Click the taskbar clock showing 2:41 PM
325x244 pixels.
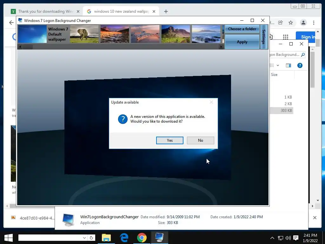coord(310,238)
